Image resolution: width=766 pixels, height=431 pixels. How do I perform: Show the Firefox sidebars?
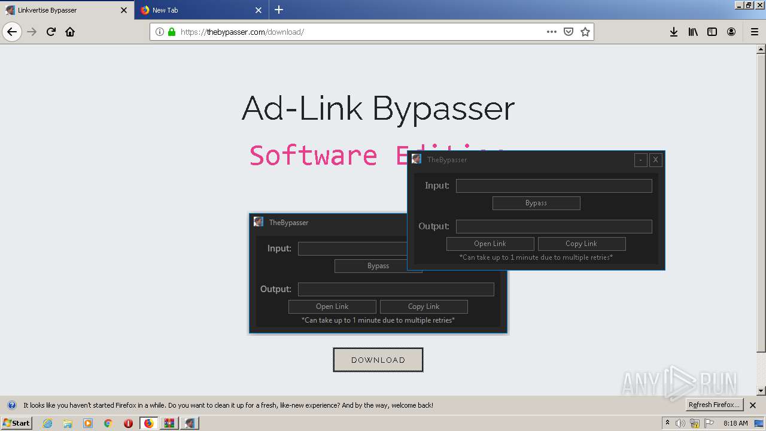point(712,32)
